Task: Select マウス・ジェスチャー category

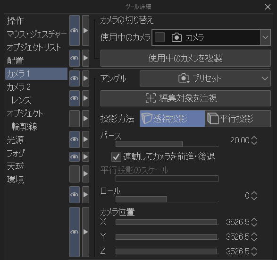Action: (x=36, y=34)
